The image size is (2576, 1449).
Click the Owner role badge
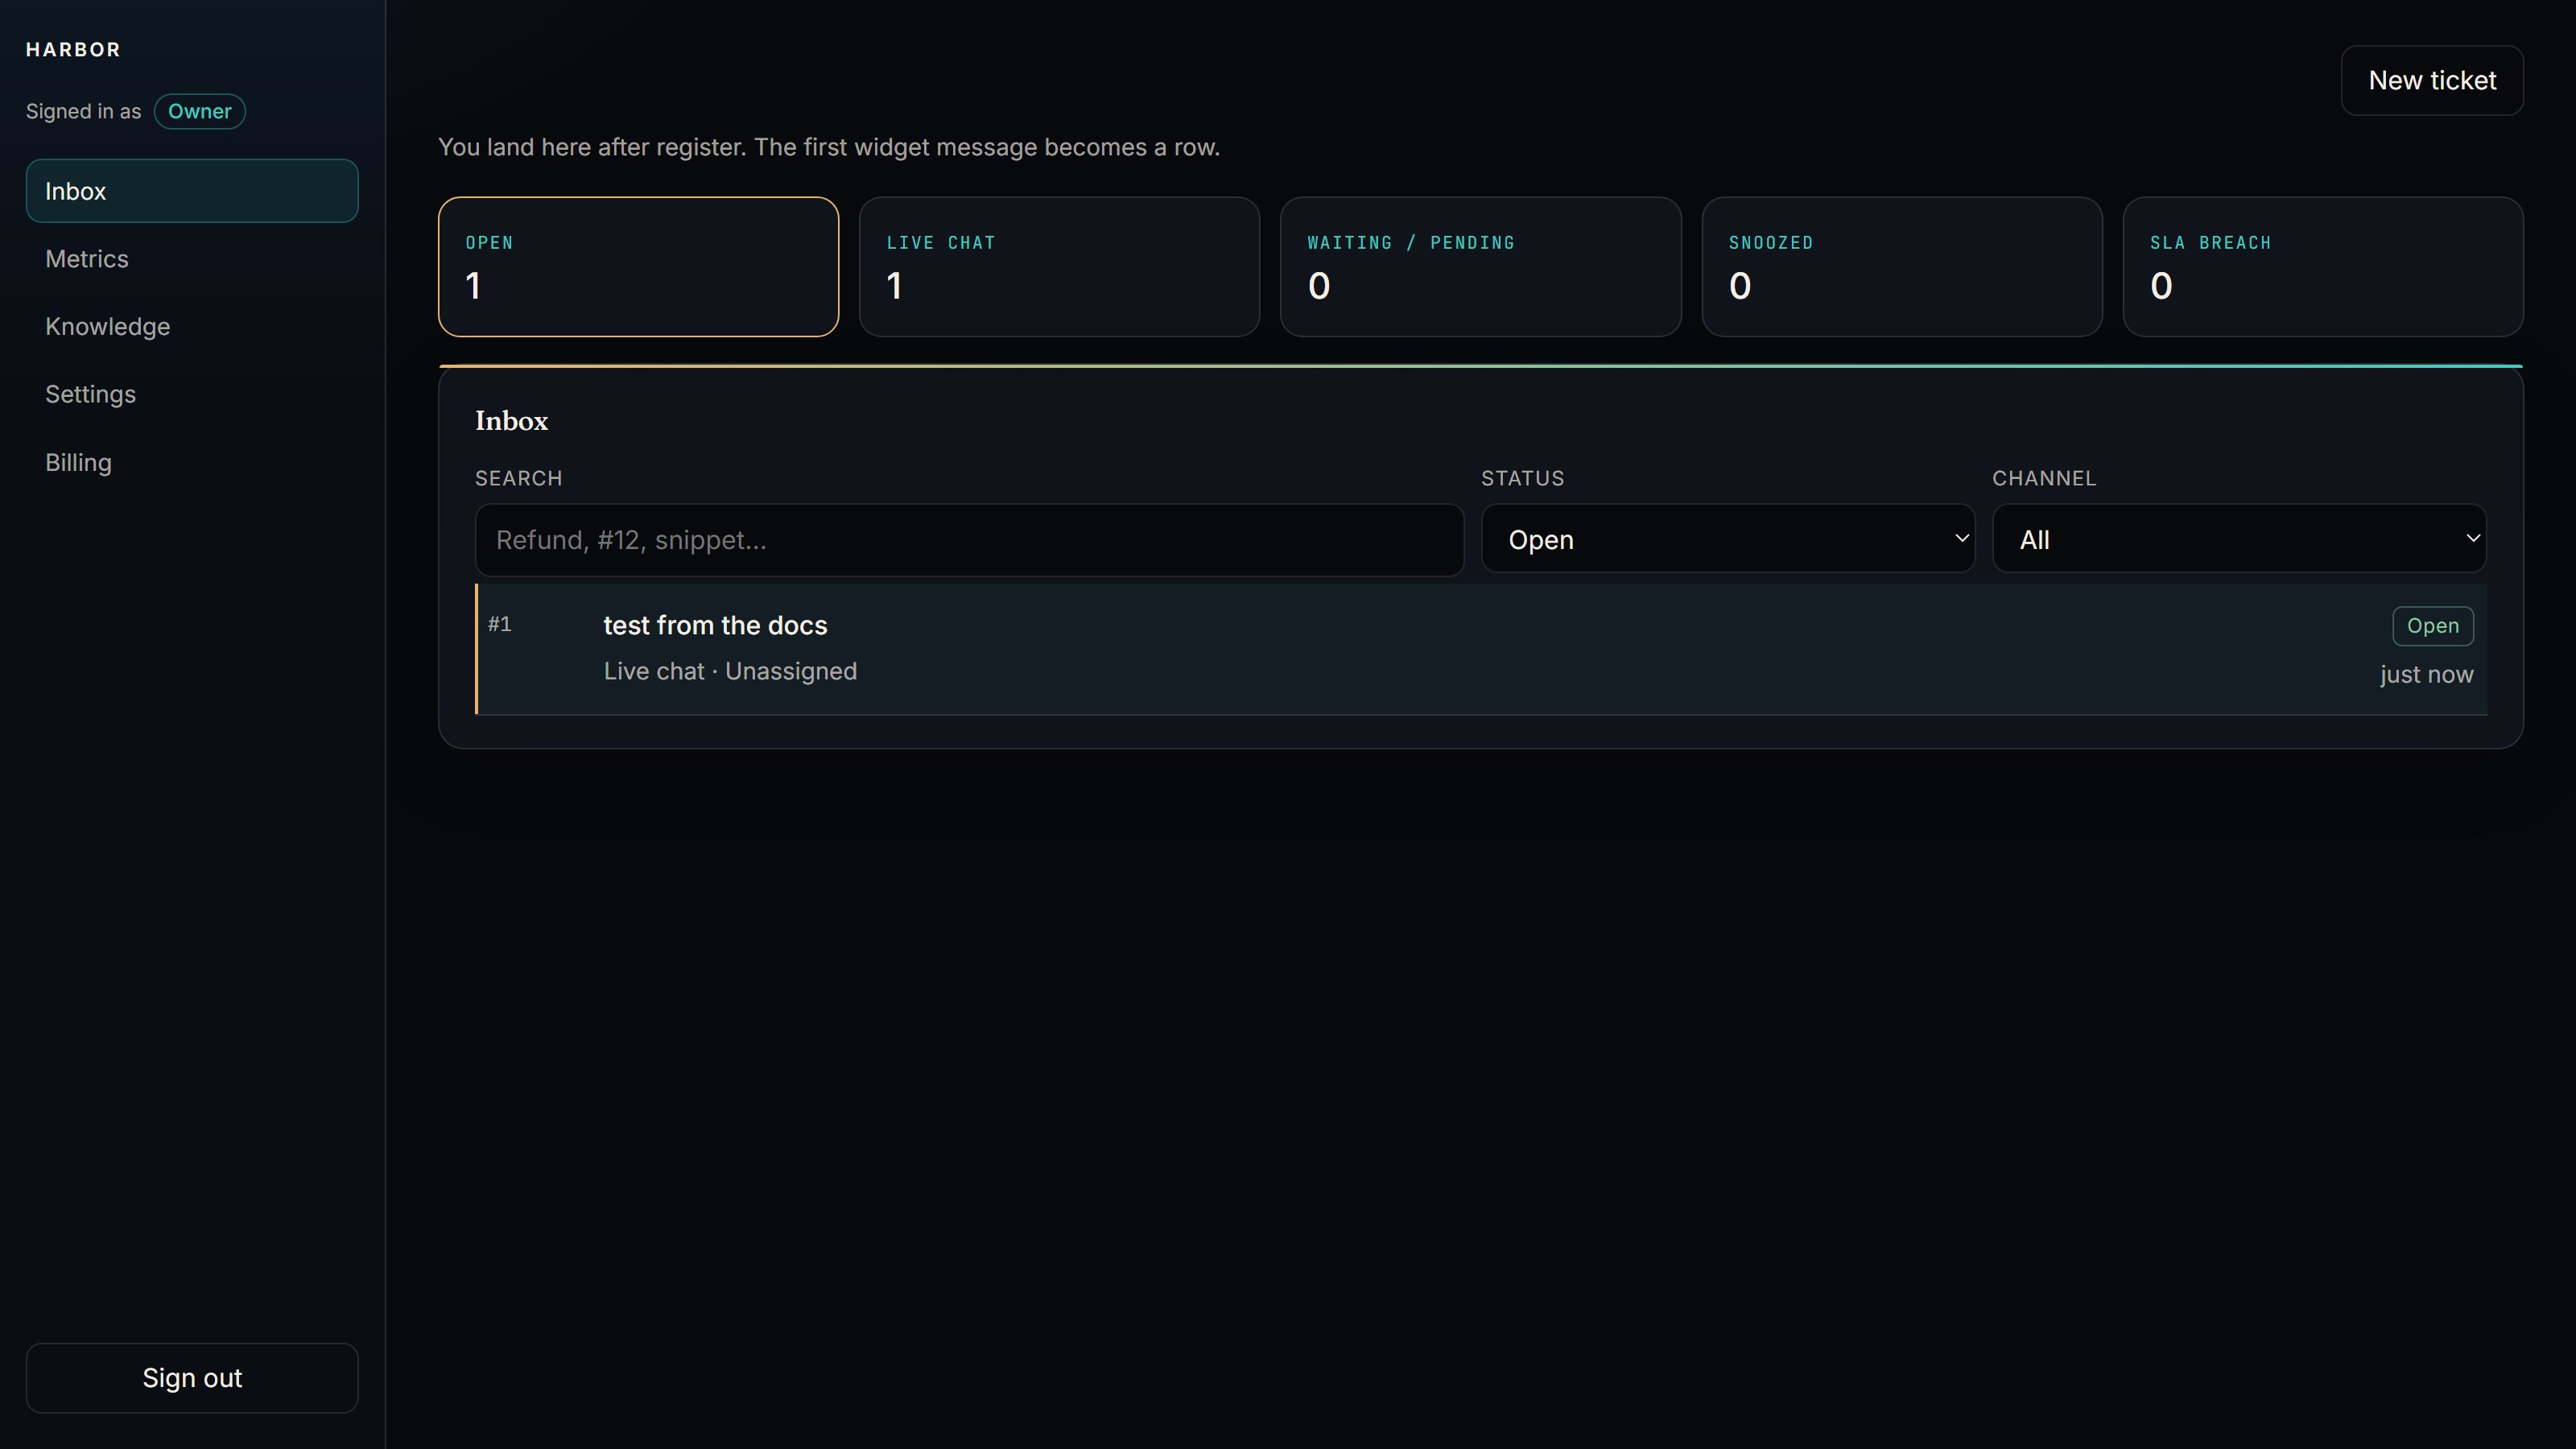click(200, 111)
